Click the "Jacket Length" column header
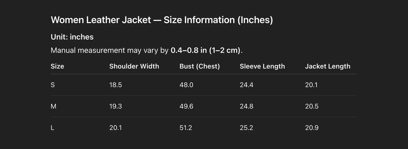Viewport: 408px width, 149px height. (328, 66)
